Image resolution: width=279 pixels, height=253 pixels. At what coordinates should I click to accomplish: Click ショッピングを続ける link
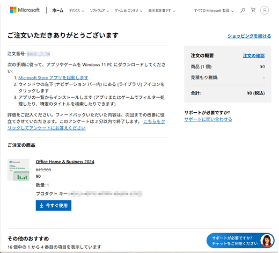click(249, 36)
